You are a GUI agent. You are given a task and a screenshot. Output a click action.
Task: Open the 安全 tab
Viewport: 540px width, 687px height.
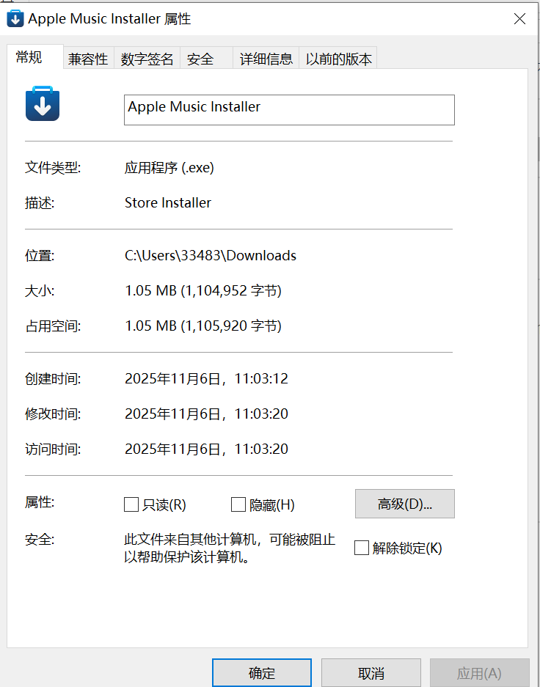click(200, 59)
